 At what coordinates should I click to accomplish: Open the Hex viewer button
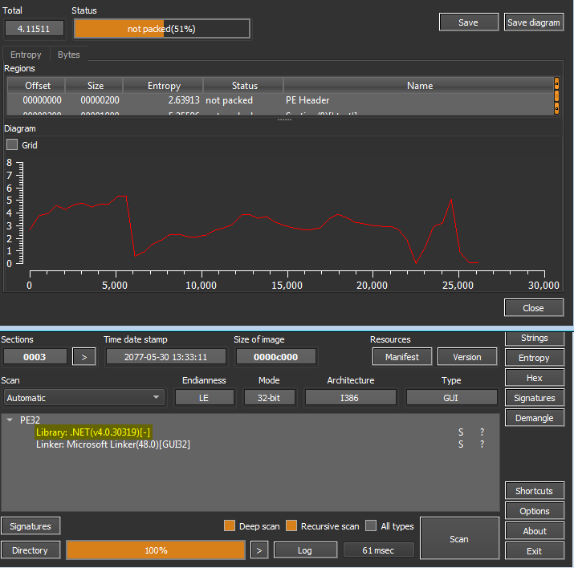[534, 378]
